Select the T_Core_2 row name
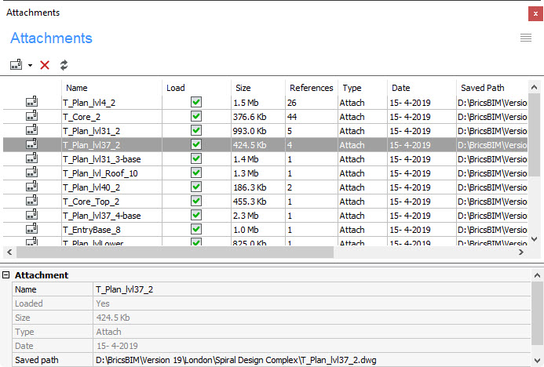Screen dimensions: 544x367 [82, 117]
